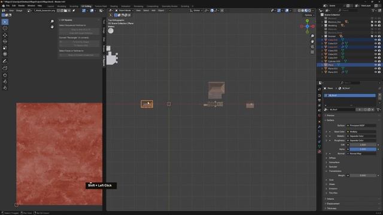This screenshot has width=383, height=215.
Task: Expand the Cube.049 outliner row
Action: coord(322,58)
